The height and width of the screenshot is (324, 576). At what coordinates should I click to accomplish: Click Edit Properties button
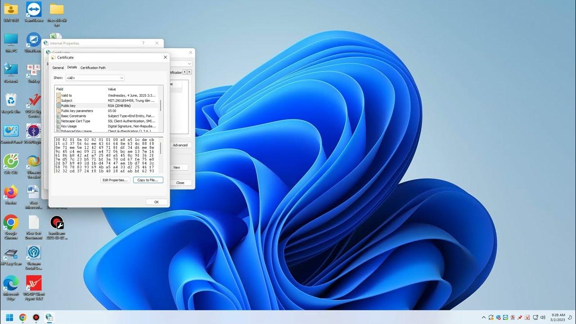pos(115,180)
